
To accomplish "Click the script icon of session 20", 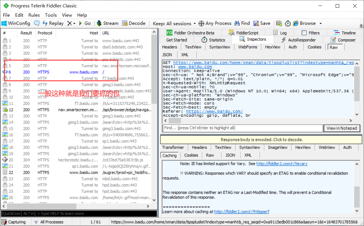I will (x=5, y=160).
